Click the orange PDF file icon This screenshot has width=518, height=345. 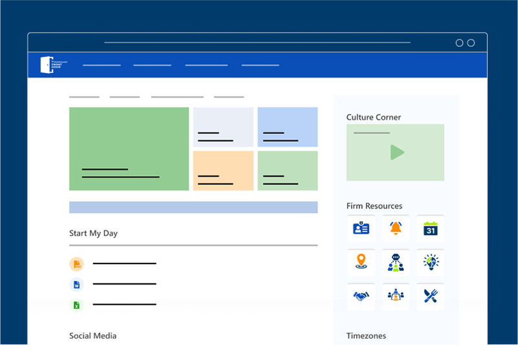(x=76, y=264)
